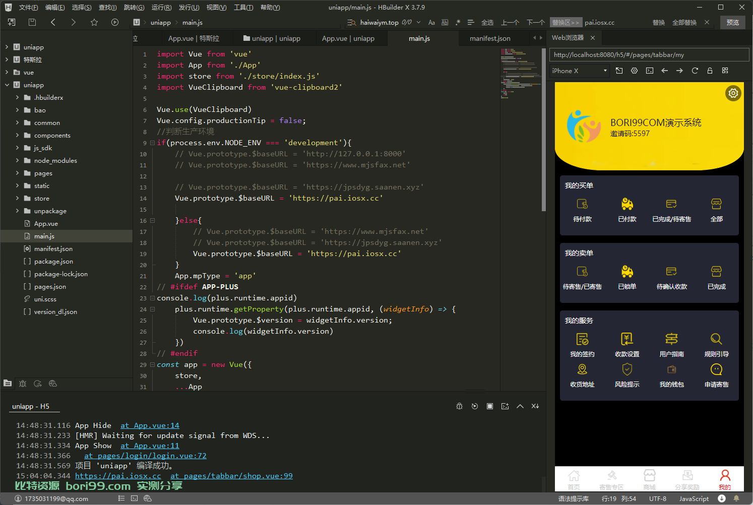Show the QR code for preview
Viewport: 753px width, 505px height.
725,71
